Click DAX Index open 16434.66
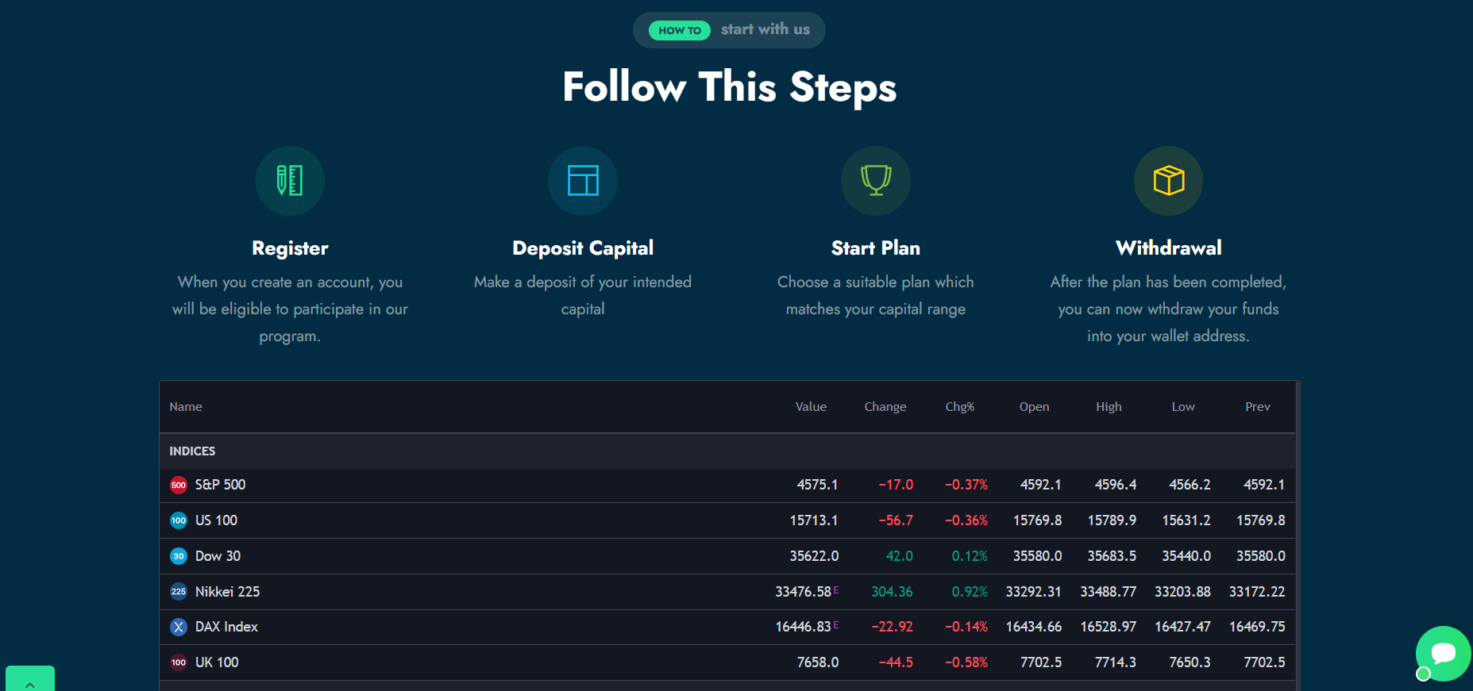The width and height of the screenshot is (1473, 691). click(1034, 627)
